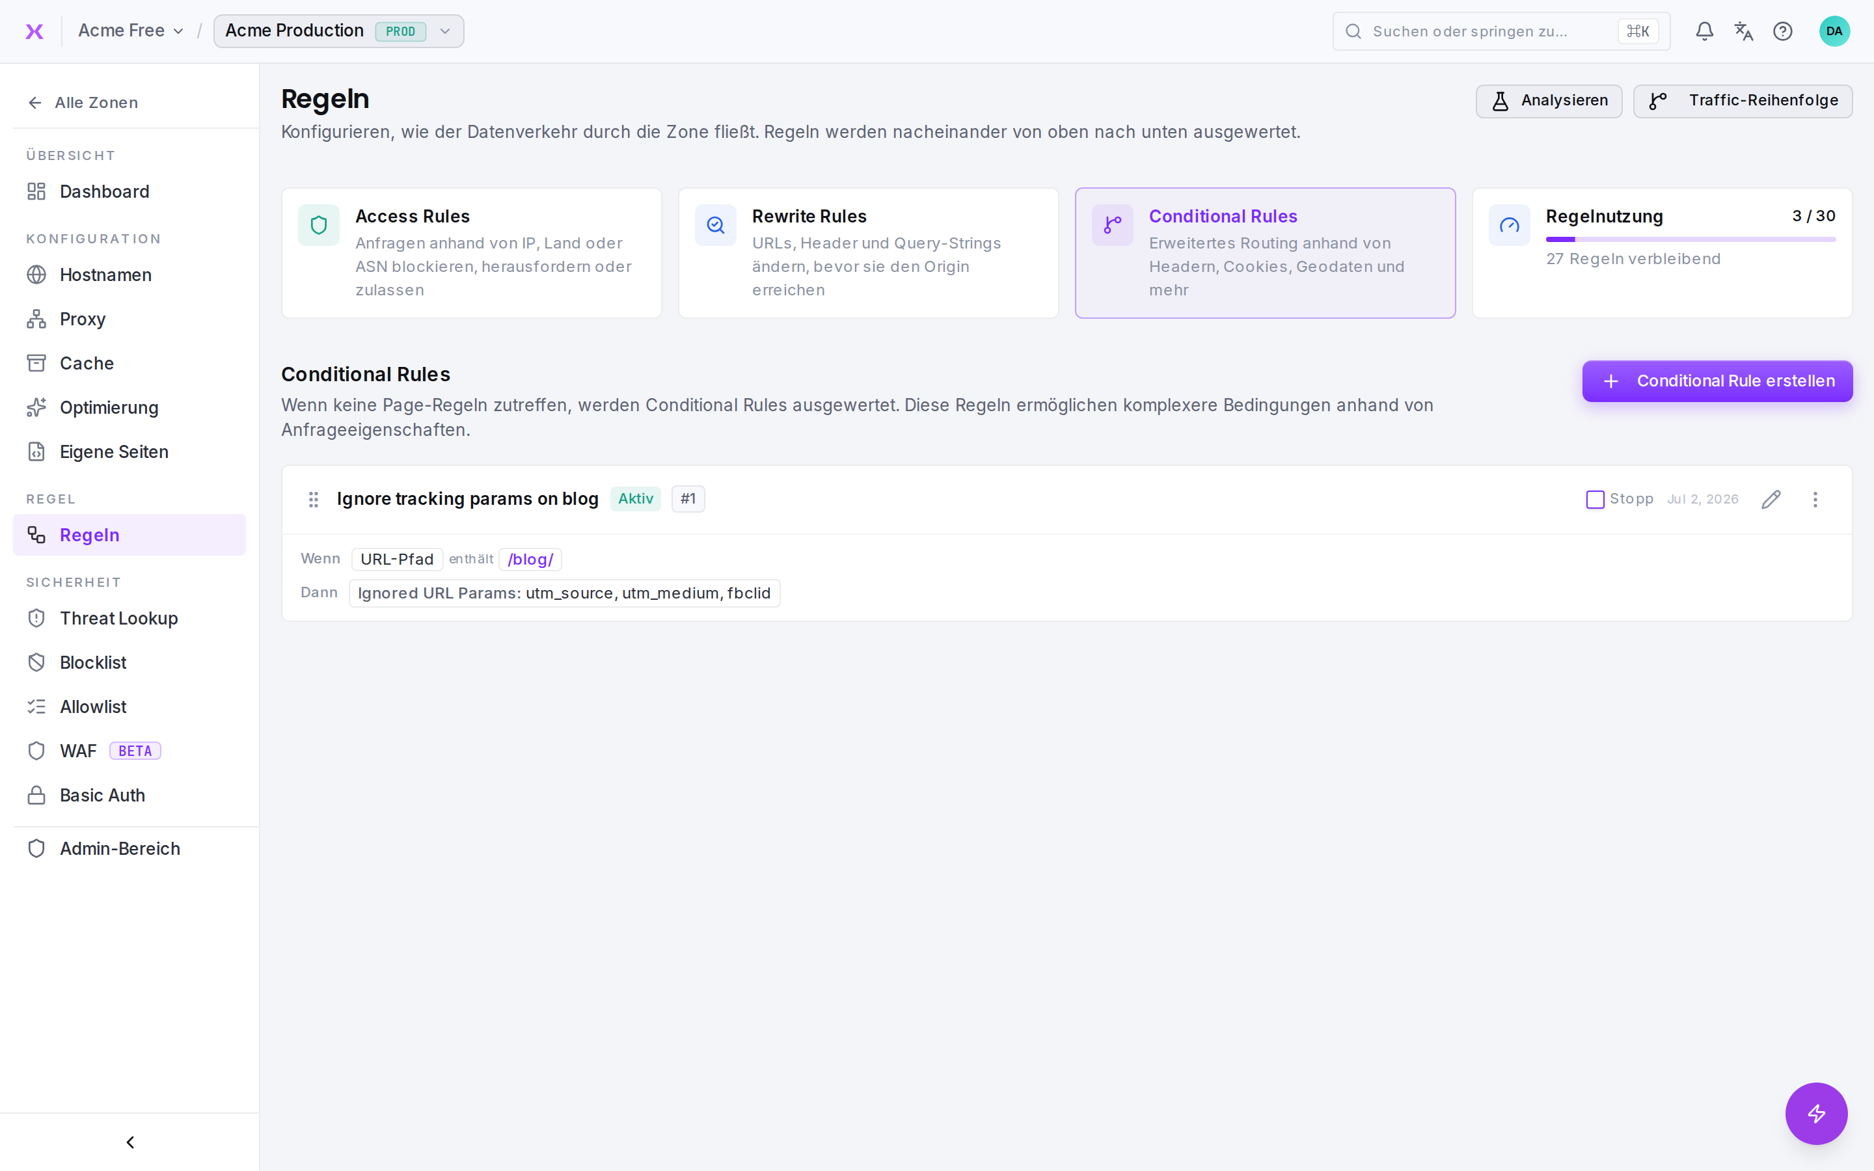Go to the purple X logo home

tap(34, 31)
